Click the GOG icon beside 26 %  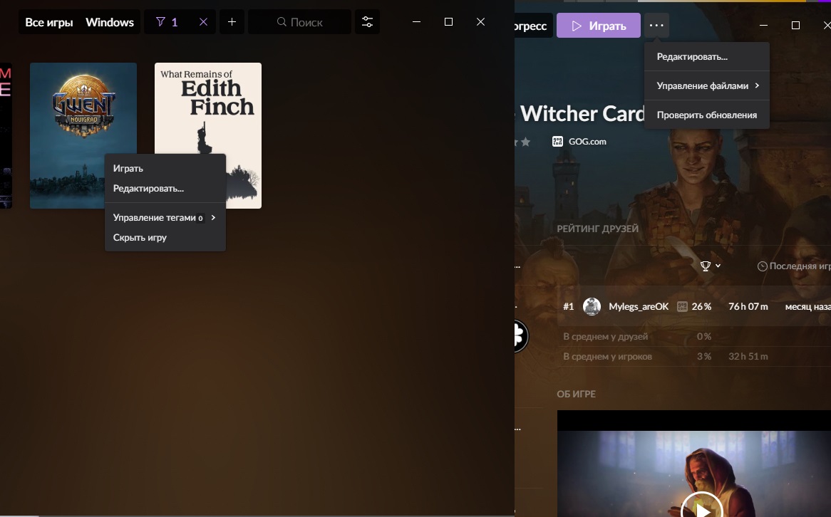682,307
